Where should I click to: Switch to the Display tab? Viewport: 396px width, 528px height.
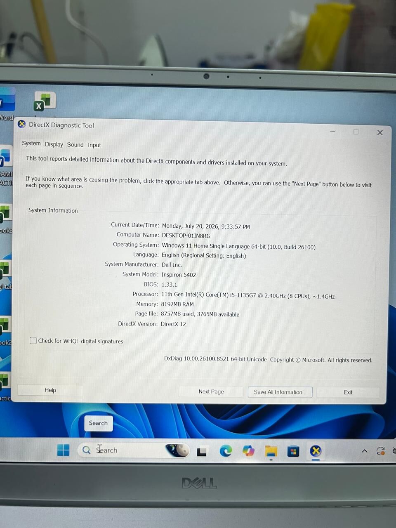pyautogui.click(x=54, y=144)
